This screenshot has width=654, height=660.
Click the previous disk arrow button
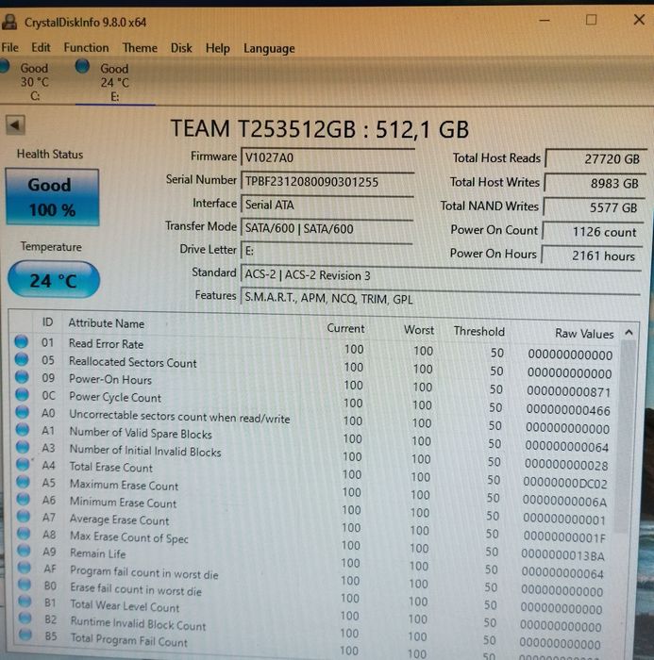16,125
